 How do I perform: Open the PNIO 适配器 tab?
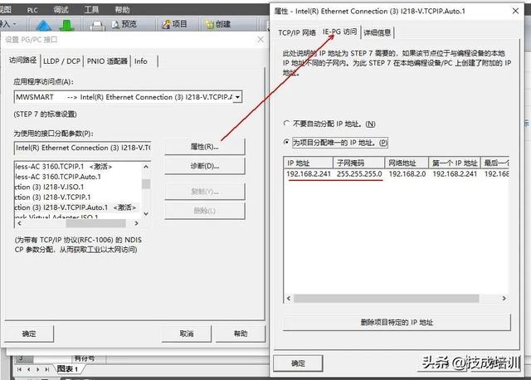click(107, 61)
